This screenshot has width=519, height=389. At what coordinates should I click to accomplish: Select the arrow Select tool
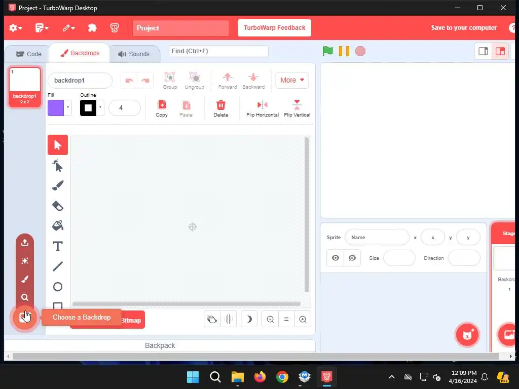(x=58, y=145)
